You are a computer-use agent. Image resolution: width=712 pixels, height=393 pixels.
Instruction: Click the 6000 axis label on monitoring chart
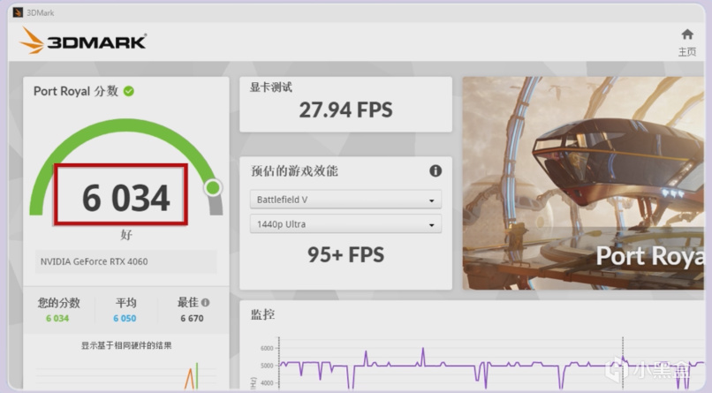(x=267, y=348)
